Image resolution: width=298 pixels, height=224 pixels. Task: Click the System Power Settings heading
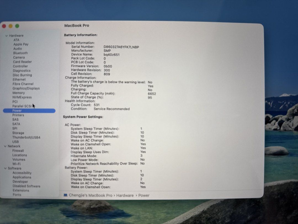pos(83,117)
